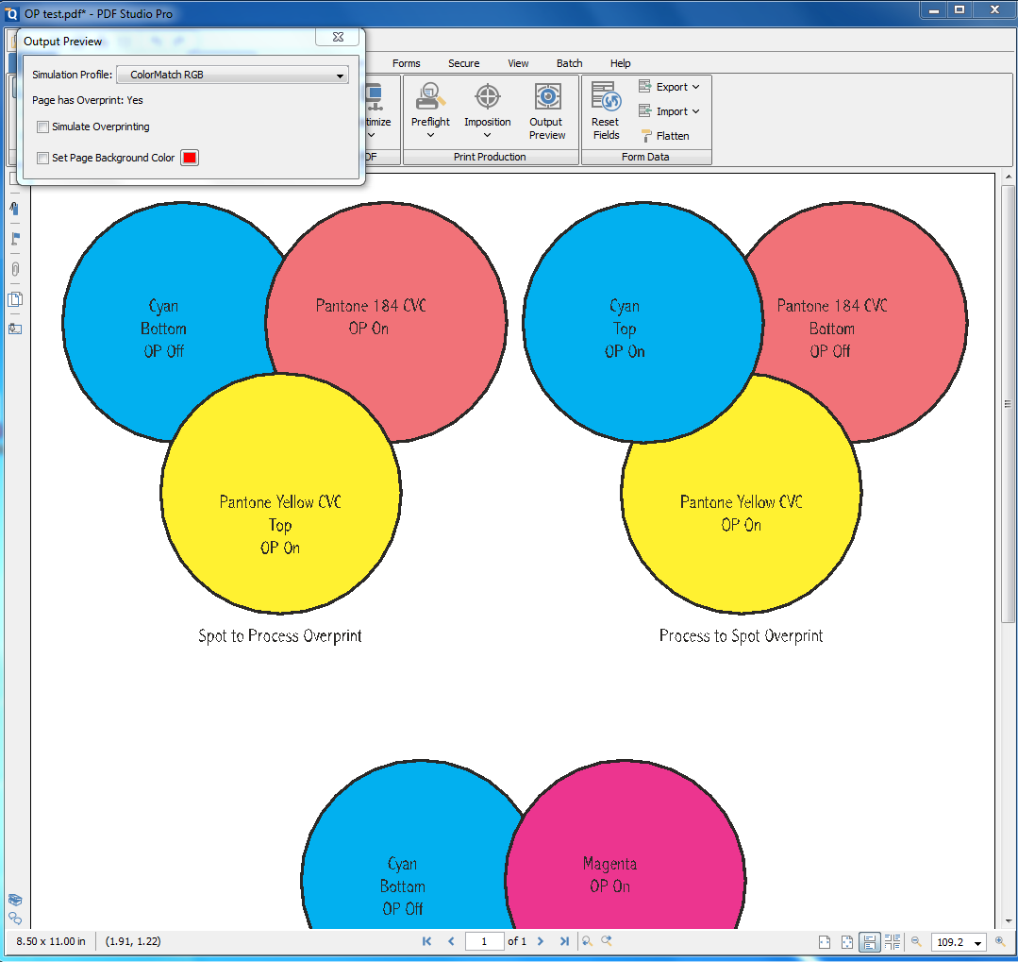1018x962 pixels.
Task: Switch to continuous page layout view
Action: [x=868, y=941]
